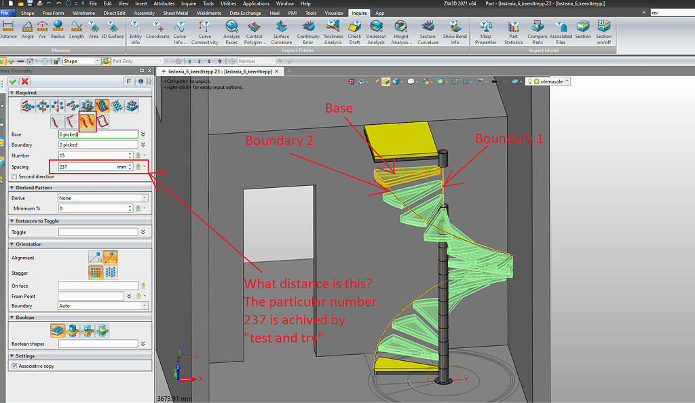The height and width of the screenshot is (403, 695).
Task: Expand the Base picked entities list
Action: tap(143, 134)
